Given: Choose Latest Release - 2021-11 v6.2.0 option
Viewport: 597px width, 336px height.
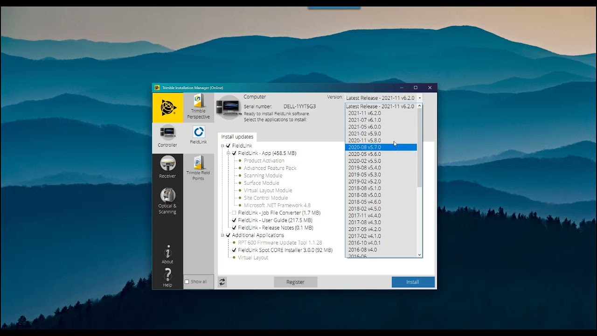Looking at the screenshot, I should 381,106.
